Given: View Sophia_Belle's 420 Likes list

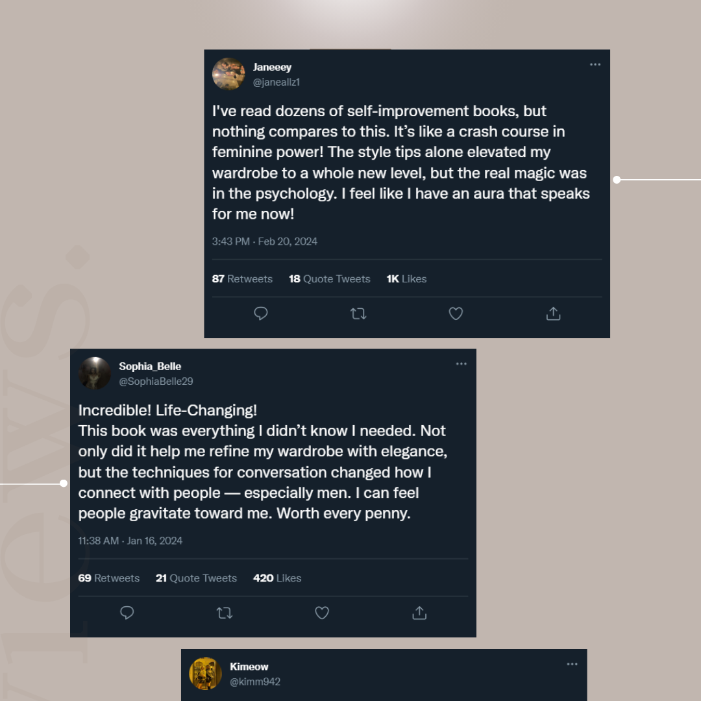Looking at the screenshot, I should (x=277, y=578).
